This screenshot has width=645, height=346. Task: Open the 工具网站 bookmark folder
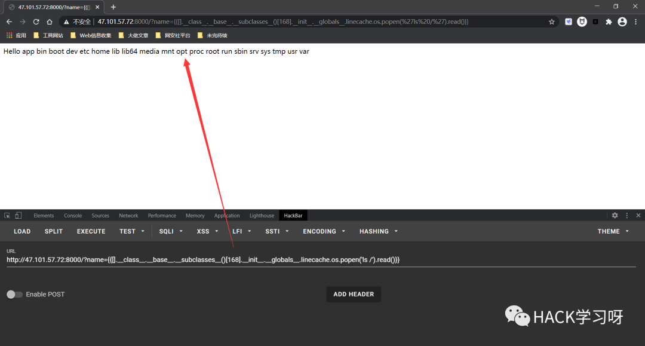point(48,35)
